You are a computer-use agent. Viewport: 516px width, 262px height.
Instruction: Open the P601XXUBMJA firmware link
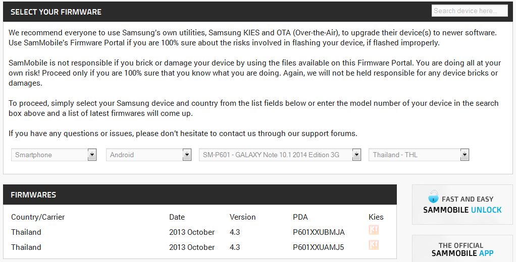coord(319,232)
